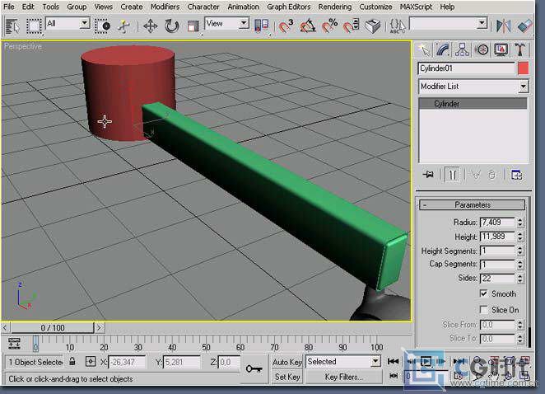Choose the Rectangular Selection Region tool

click(34, 26)
